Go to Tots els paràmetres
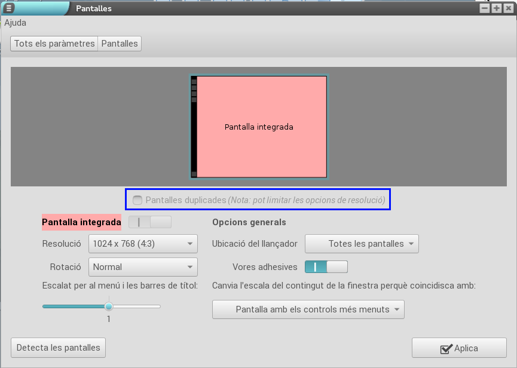 pyautogui.click(x=54, y=44)
